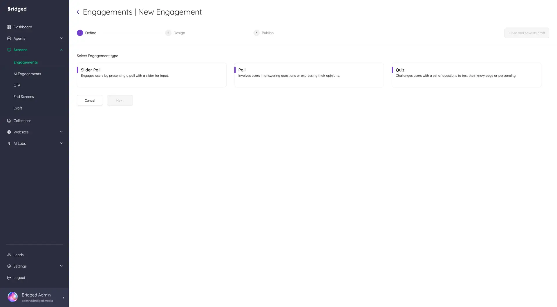
Task: Open the Leads icon in sidebar
Action: pos(9,255)
